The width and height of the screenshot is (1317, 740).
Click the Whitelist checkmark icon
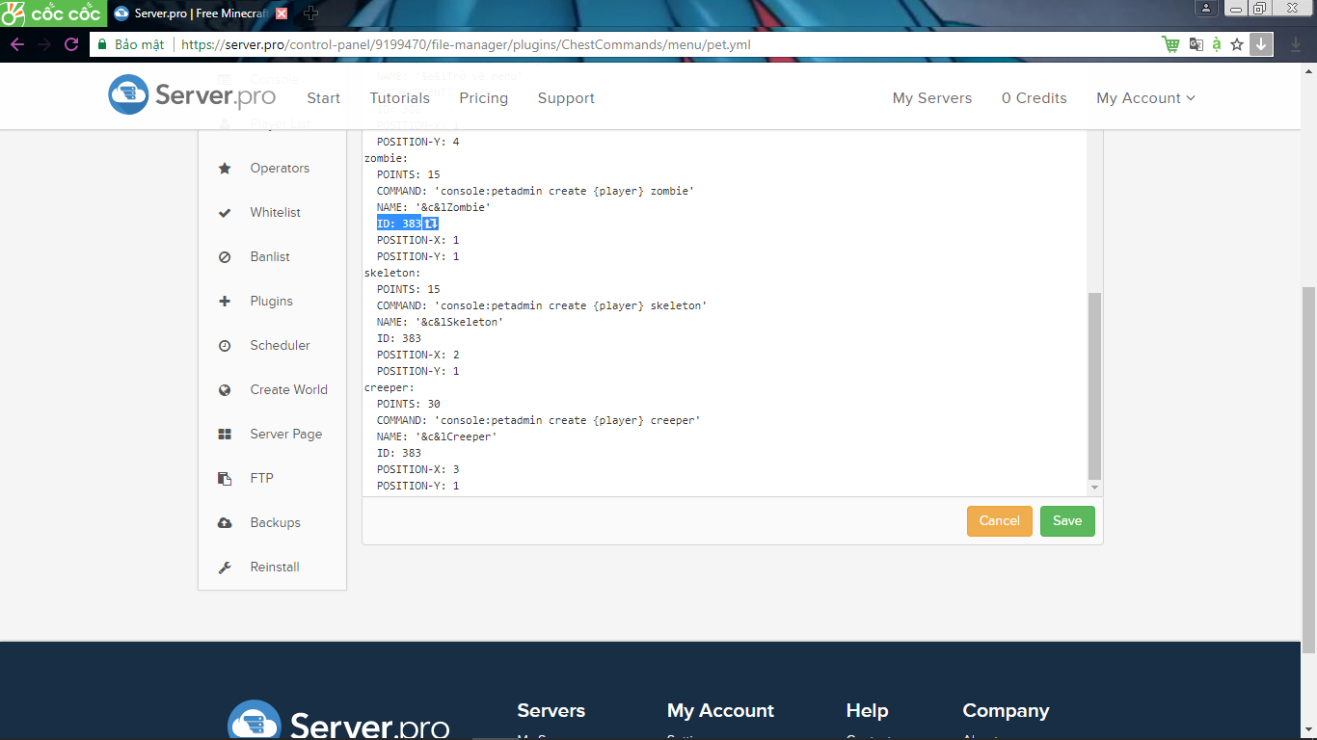(225, 213)
